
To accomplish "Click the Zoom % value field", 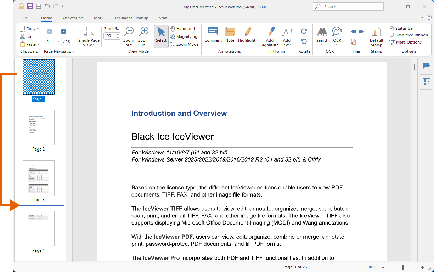I will point(109,36).
